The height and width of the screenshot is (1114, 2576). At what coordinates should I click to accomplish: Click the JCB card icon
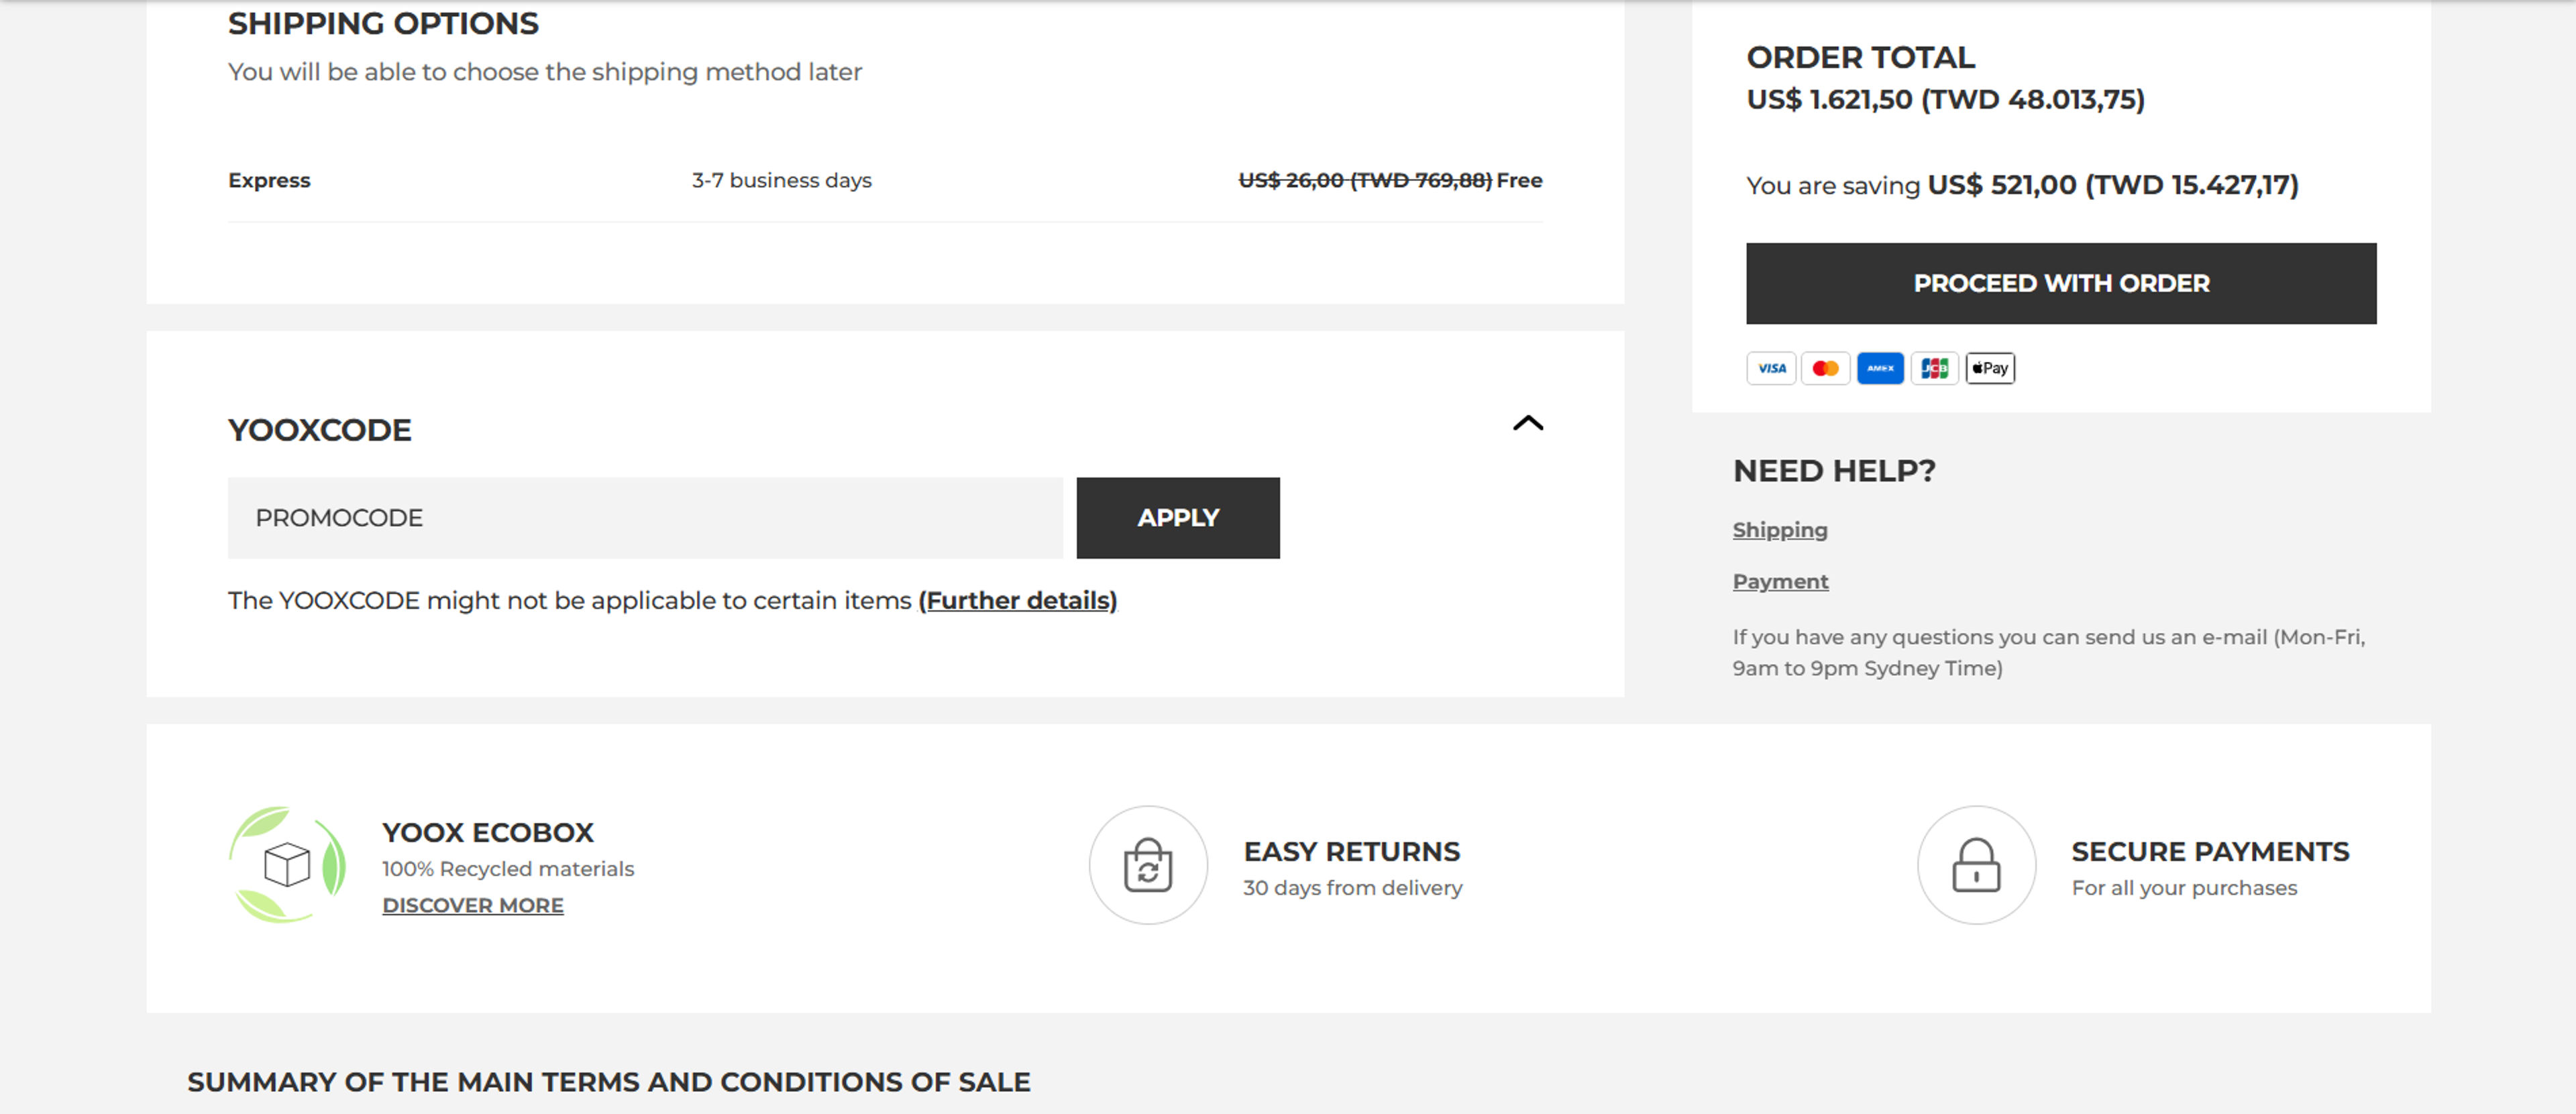click(1935, 368)
